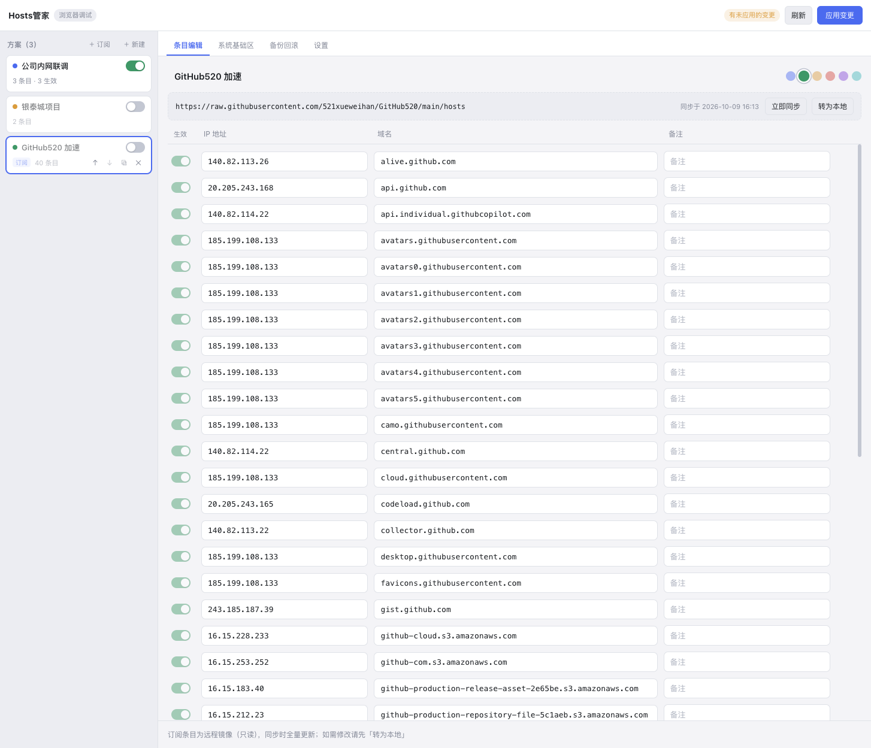Viewport: 871px width, 748px height.
Task: Open the 设置 tab
Action: [x=321, y=46]
